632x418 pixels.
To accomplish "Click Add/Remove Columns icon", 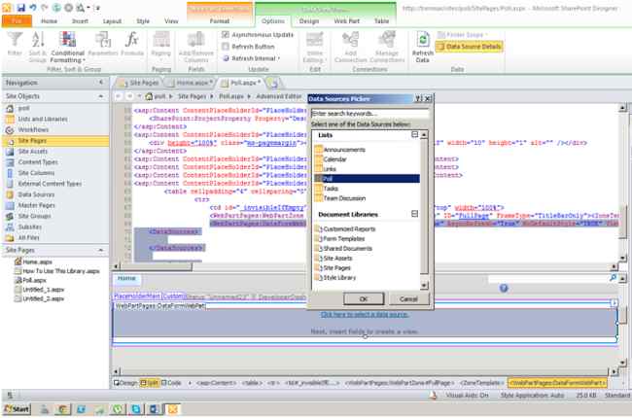I will [196, 47].
